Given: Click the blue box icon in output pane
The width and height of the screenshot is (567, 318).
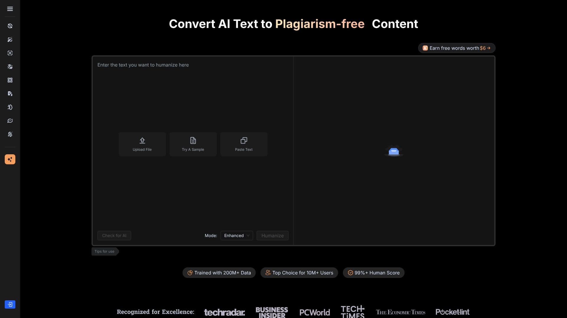Looking at the screenshot, I should tap(394, 151).
